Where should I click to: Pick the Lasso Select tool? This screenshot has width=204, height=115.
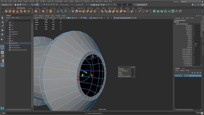click(2, 22)
